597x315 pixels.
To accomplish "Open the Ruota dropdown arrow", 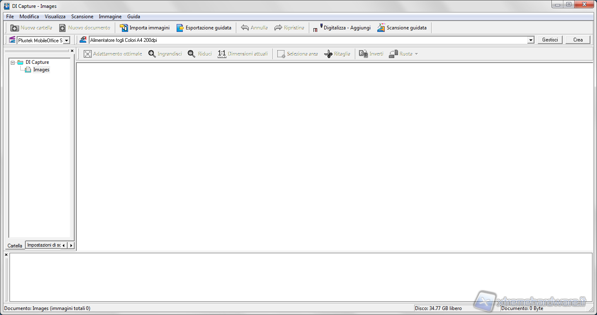I will click(416, 54).
